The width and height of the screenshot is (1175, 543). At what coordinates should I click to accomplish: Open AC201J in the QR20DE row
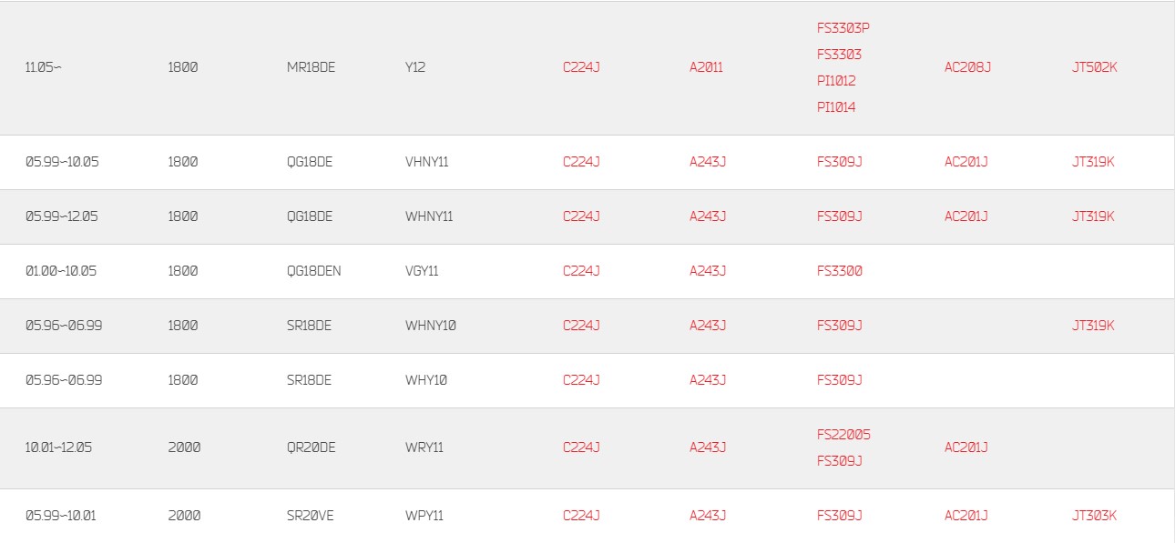966,447
